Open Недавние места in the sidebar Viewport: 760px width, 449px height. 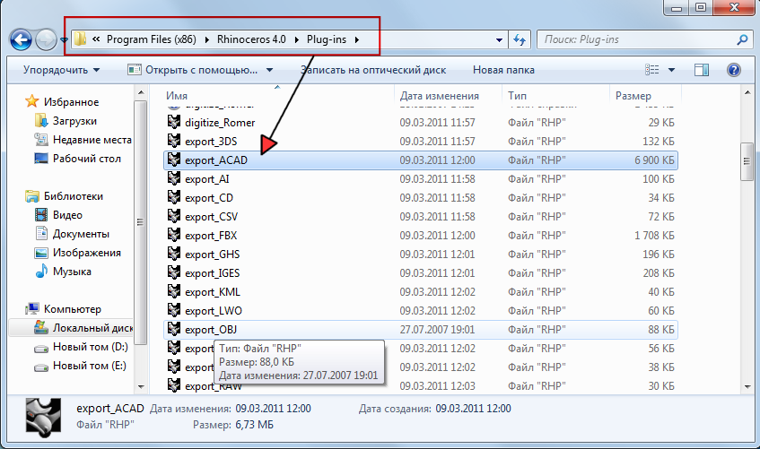[x=83, y=140]
